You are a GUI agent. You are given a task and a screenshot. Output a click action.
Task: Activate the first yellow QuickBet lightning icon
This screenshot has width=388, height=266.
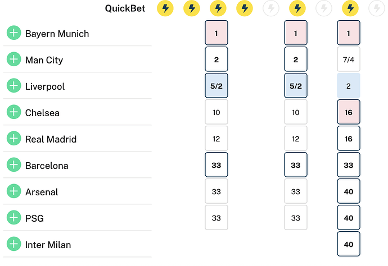165,8
